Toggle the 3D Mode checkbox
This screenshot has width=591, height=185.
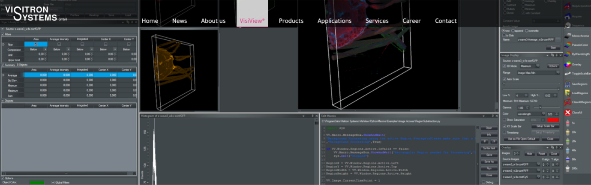click(x=504, y=66)
